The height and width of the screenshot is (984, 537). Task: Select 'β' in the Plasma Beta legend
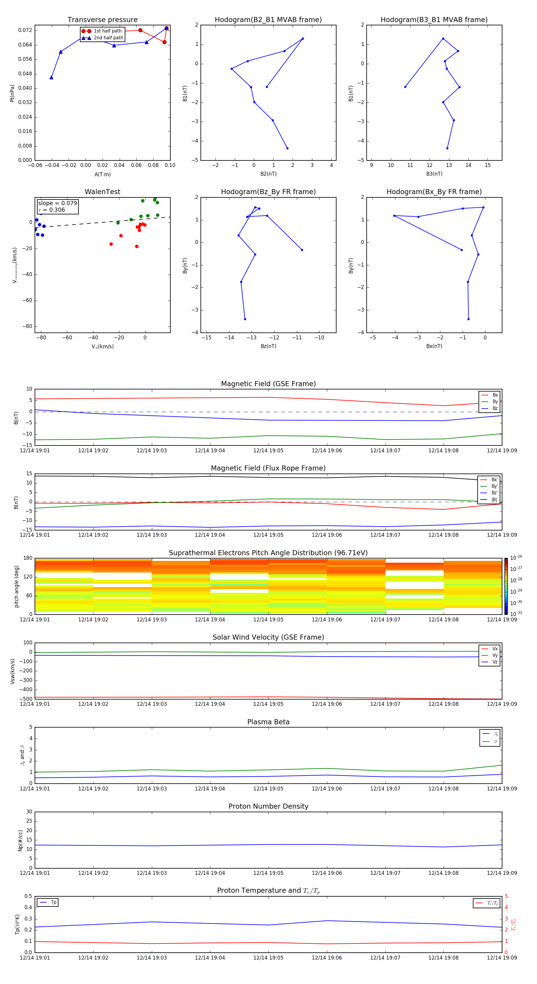tap(490, 742)
